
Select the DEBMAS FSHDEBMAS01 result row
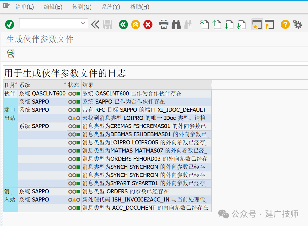146,134
